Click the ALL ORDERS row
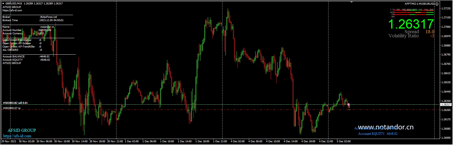The height and width of the screenshot is (145, 453). pyautogui.click(x=22, y=50)
